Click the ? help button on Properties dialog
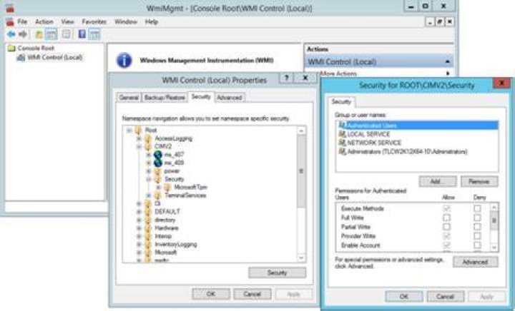The height and width of the screenshot is (311, 515). [x=286, y=78]
